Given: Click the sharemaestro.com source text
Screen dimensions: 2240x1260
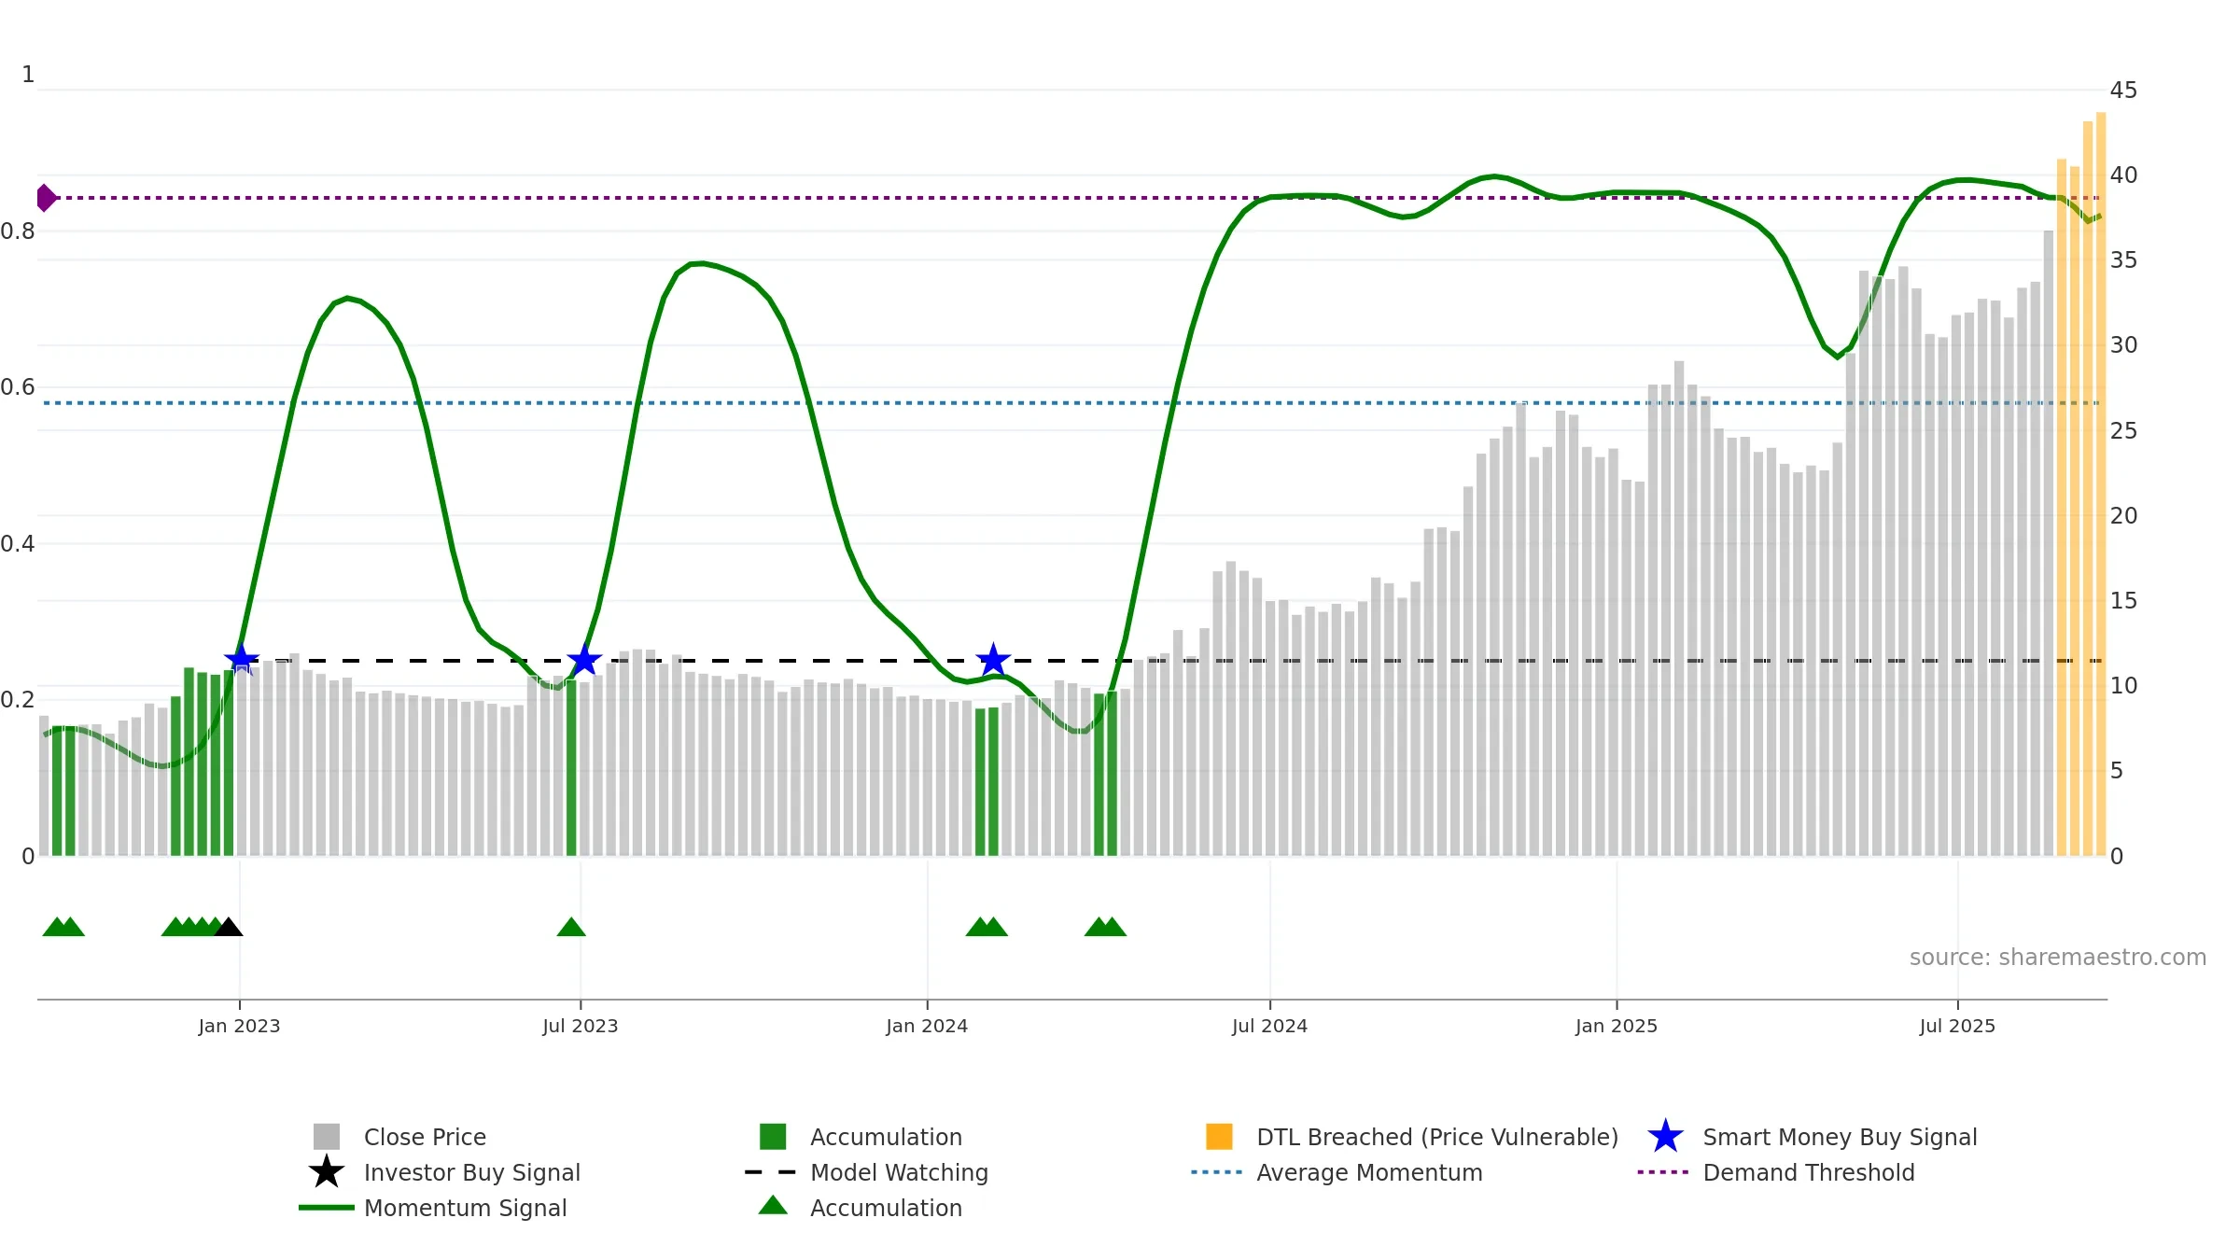Looking at the screenshot, I should 2058,958.
